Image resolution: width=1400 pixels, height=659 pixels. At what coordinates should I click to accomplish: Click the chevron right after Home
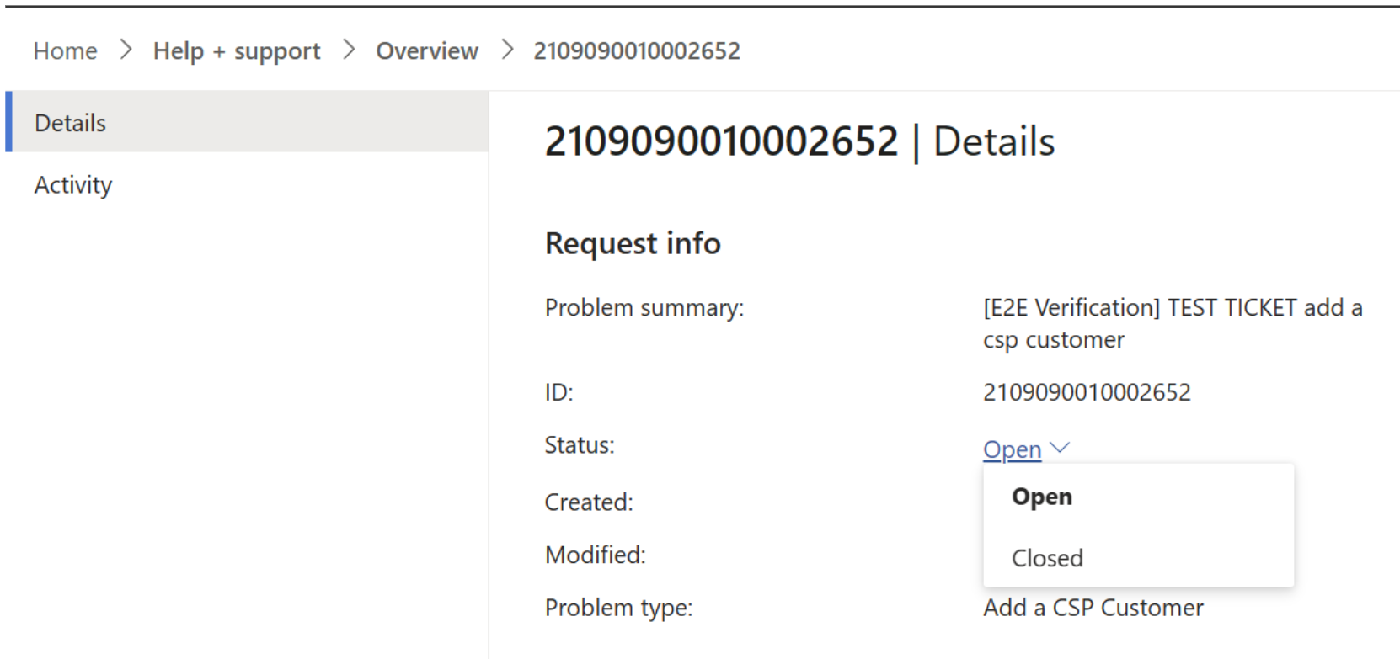pyautogui.click(x=126, y=50)
